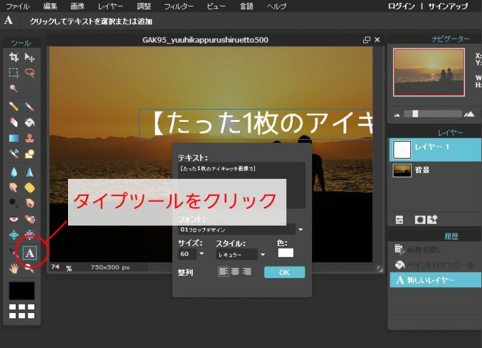This screenshot has width=482, height=348.
Task: Select the Paint Bucket tool
Action: click(30, 122)
